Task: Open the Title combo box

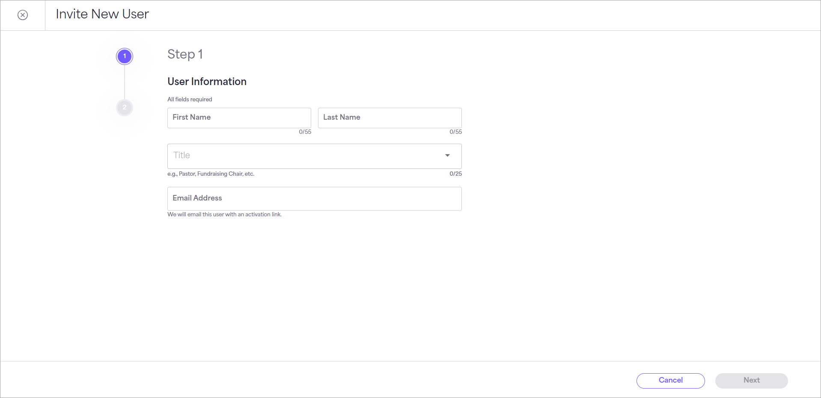Action: (315, 156)
